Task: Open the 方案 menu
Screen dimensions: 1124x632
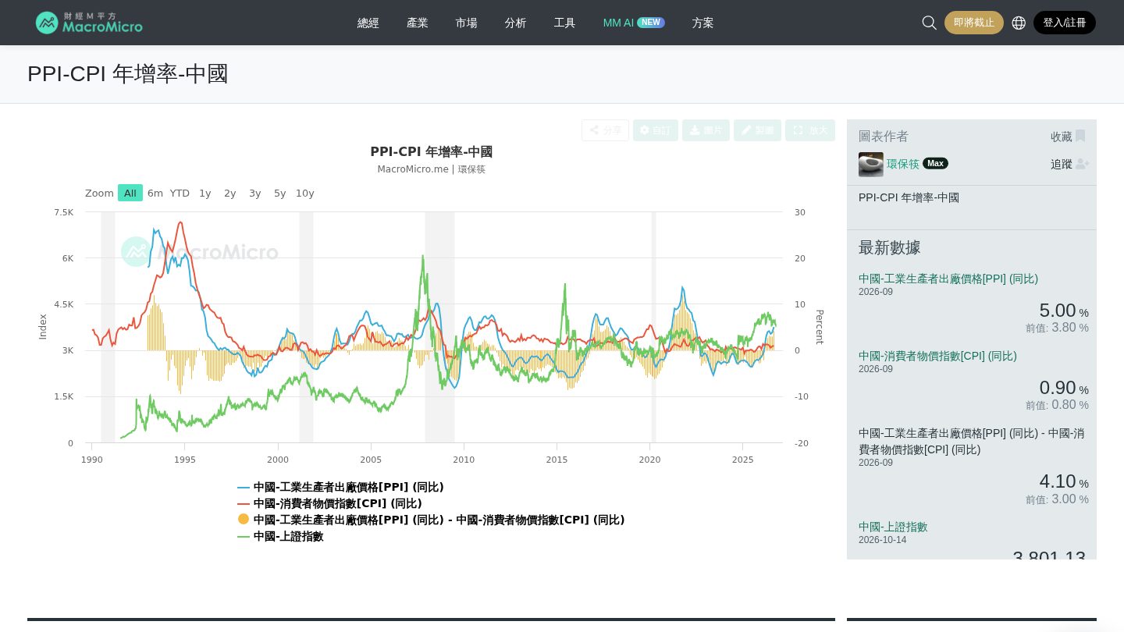Action: point(703,23)
